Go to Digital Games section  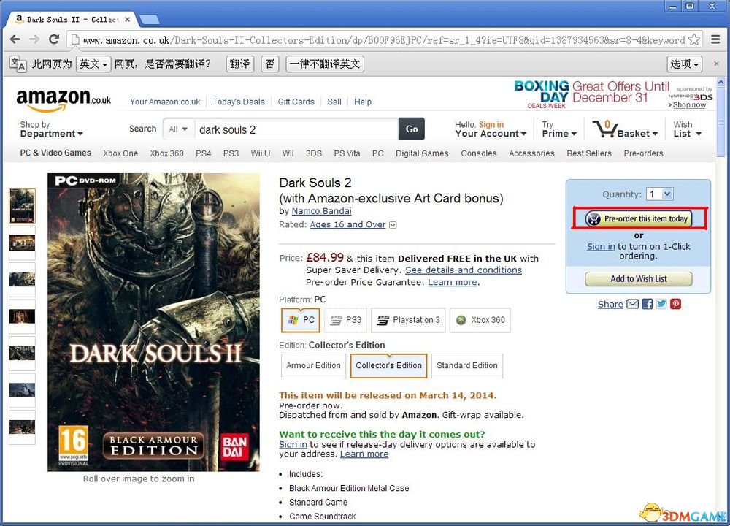pyautogui.click(x=422, y=153)
